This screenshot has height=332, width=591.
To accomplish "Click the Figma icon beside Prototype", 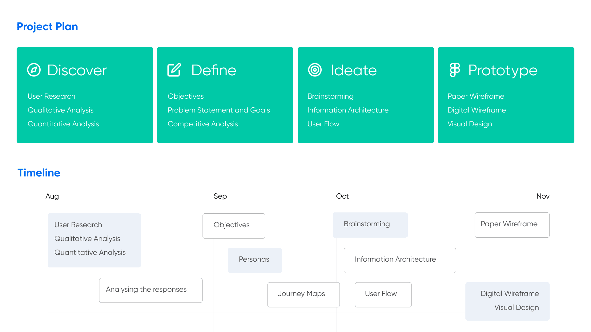I will pos(455,70).
